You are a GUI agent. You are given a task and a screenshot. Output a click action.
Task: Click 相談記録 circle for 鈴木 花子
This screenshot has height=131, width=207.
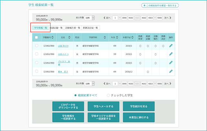[148, 72]
